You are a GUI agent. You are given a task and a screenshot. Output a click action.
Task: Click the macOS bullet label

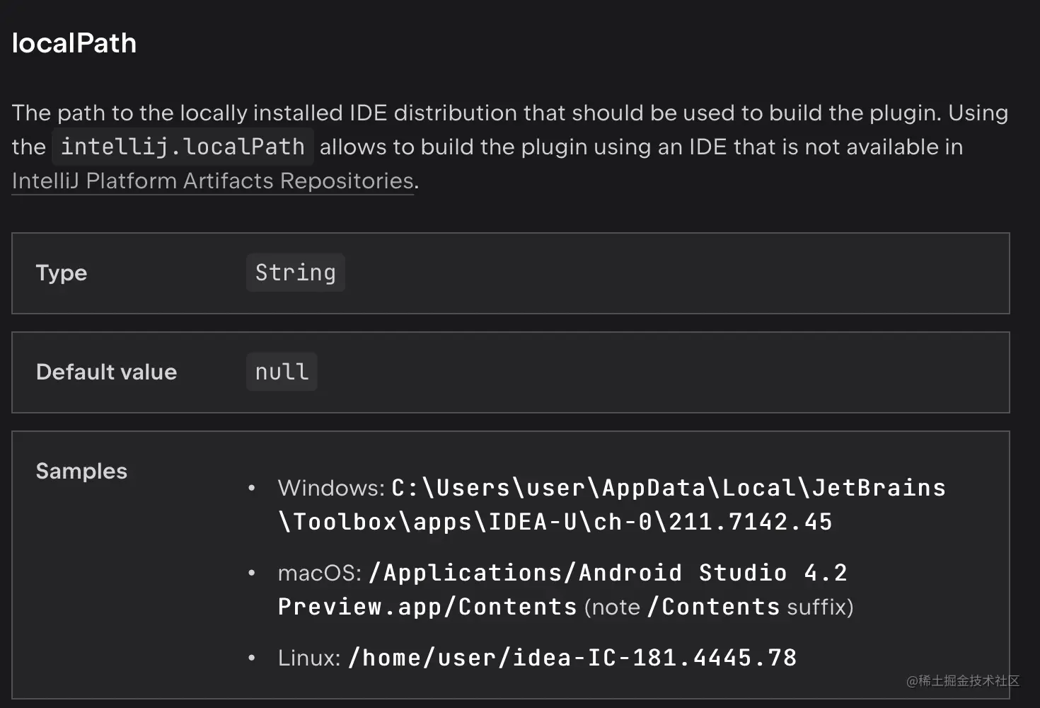point(320,573)
